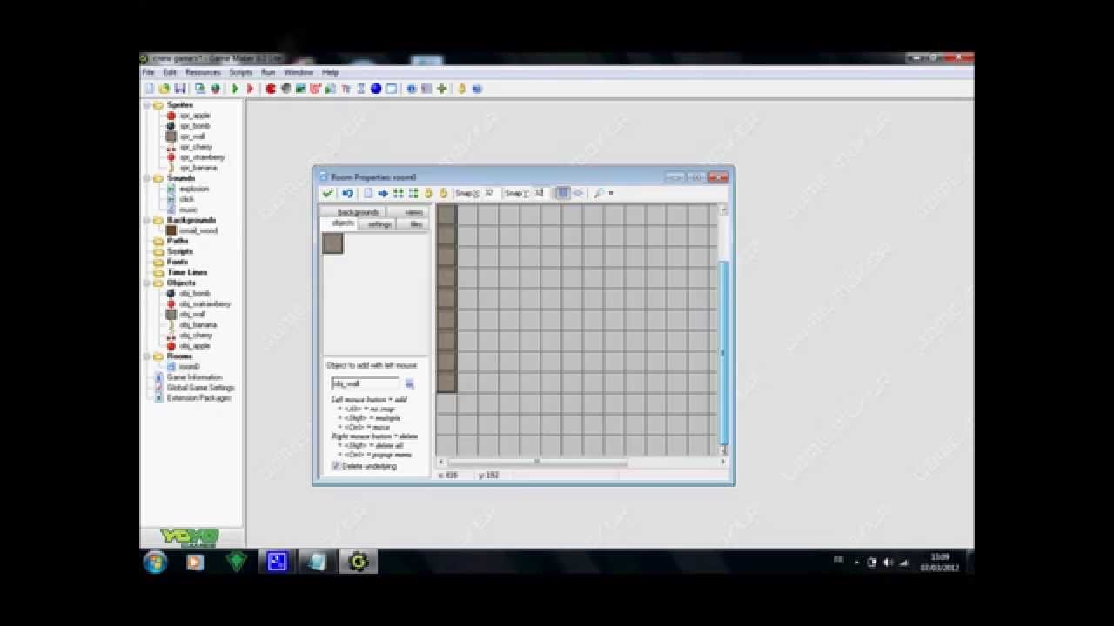Select spr_bomb sprite in the tree
This screenshot has height=626, width=1114.
tap(194, 126)
